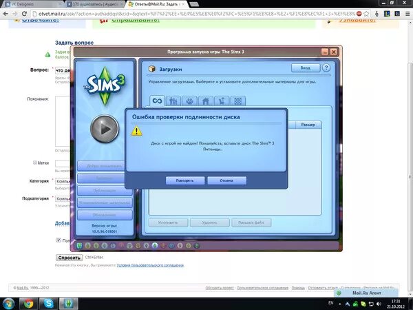The image size is (413, 310).
Task: Switch to the 171 аудиозаписи browser tab
Action: tap(94, 4)
